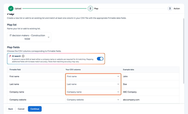Click the 'Firmable field' column header
This screenshot has height=114, width=188.
pos(15,69)
